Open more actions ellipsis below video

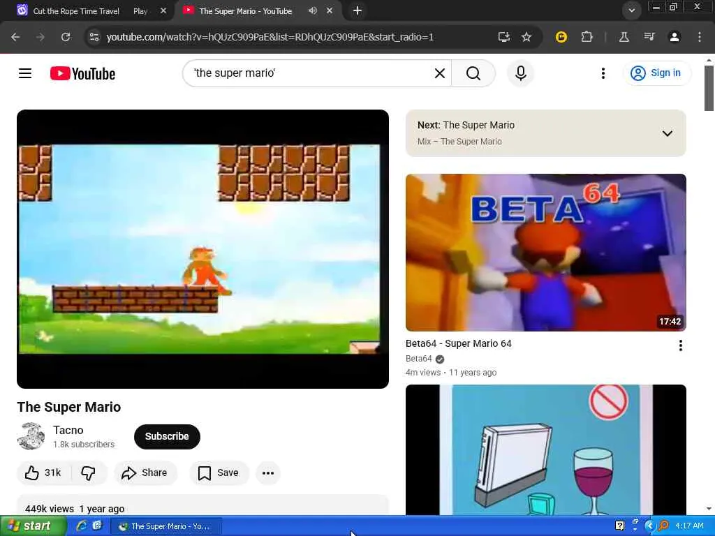click(x=268, y=472)
